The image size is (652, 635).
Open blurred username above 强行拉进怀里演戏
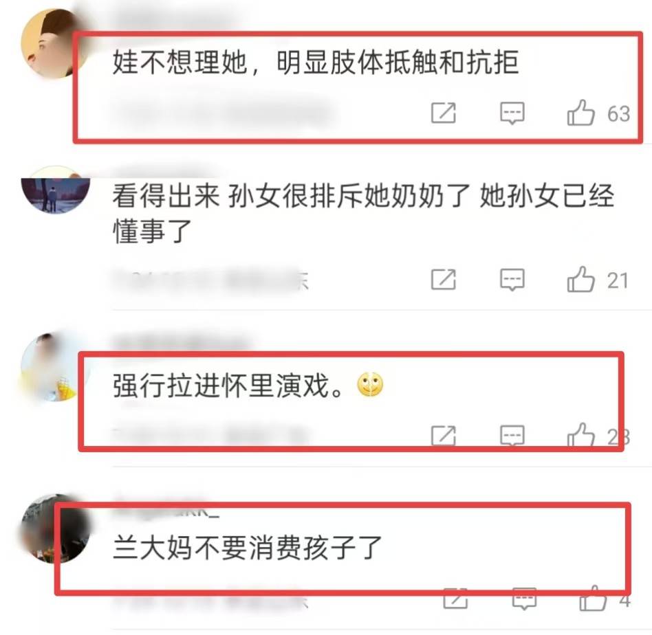pos(181,343)
